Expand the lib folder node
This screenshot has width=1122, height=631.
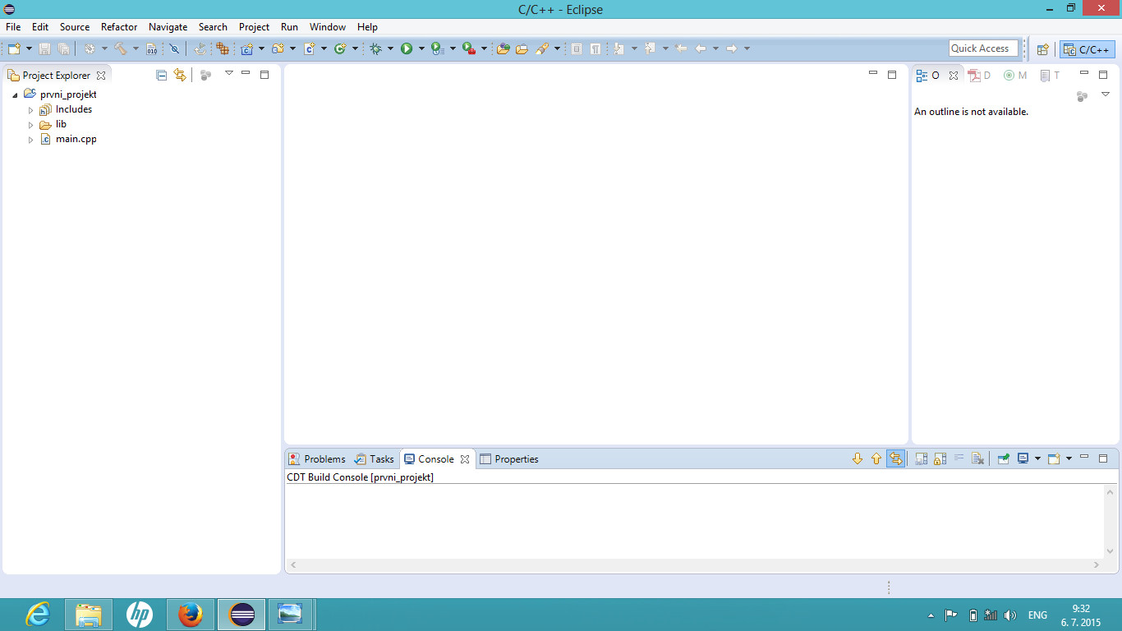click(x=31, y=125)
